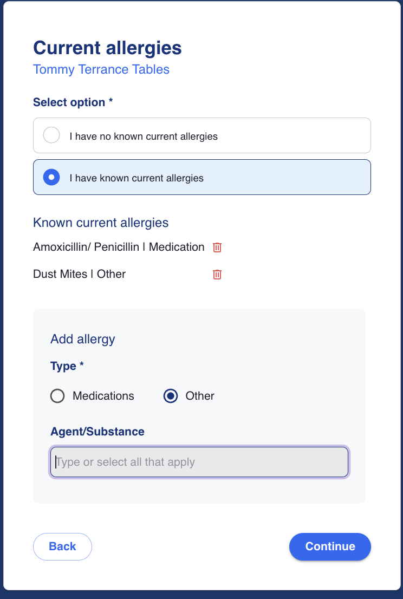Click the Add allergy panel heading

click(x=83, y=339)
